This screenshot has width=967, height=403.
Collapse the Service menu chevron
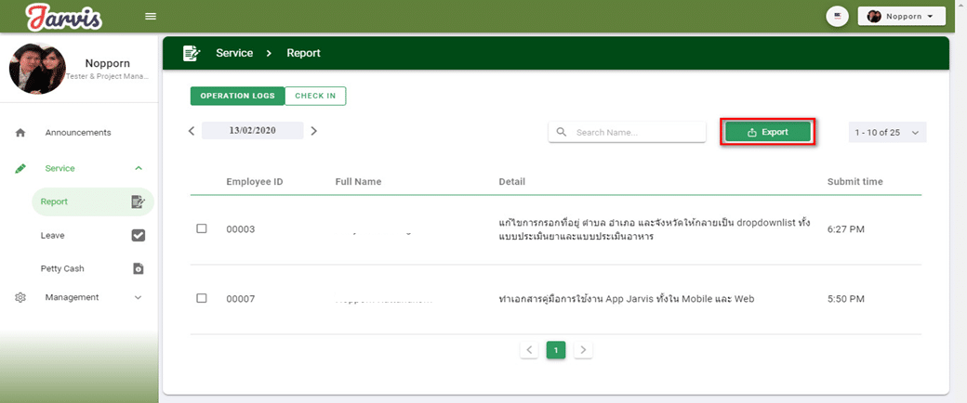[139, 168]
